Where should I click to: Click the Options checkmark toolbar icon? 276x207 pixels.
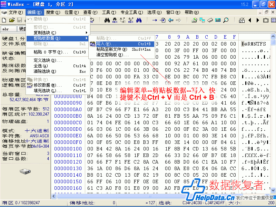click(x=242, y=20)
